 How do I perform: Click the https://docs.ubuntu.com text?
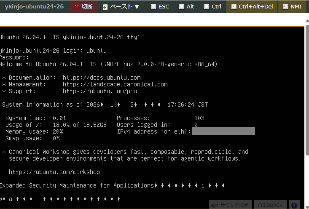click(x=102, y=78)
